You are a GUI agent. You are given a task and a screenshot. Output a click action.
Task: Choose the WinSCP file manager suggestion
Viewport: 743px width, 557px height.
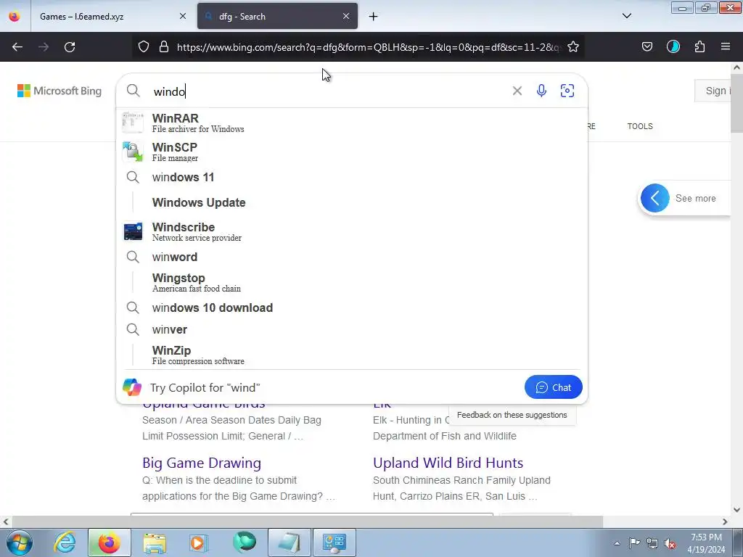pos(352,152)
